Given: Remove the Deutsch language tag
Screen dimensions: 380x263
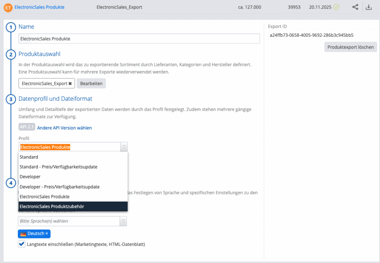Looking at the screenshot, I should 47,234.
